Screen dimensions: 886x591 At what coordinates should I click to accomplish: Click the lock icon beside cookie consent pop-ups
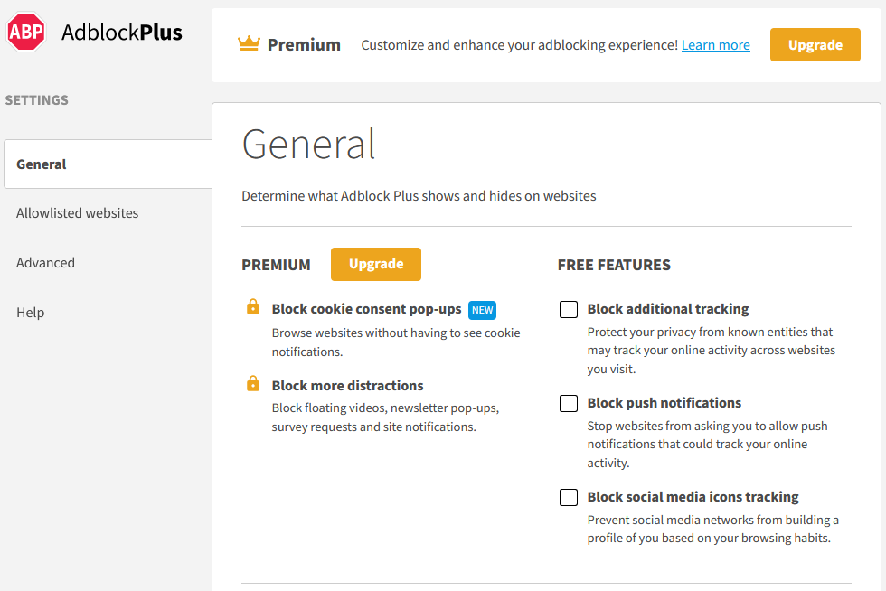(x=253, y=307)
